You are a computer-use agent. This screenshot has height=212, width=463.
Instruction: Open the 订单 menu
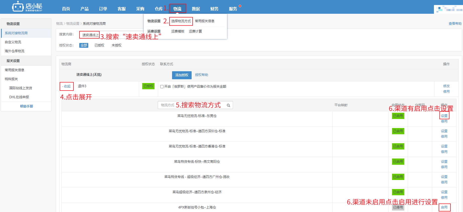(103, 9)
